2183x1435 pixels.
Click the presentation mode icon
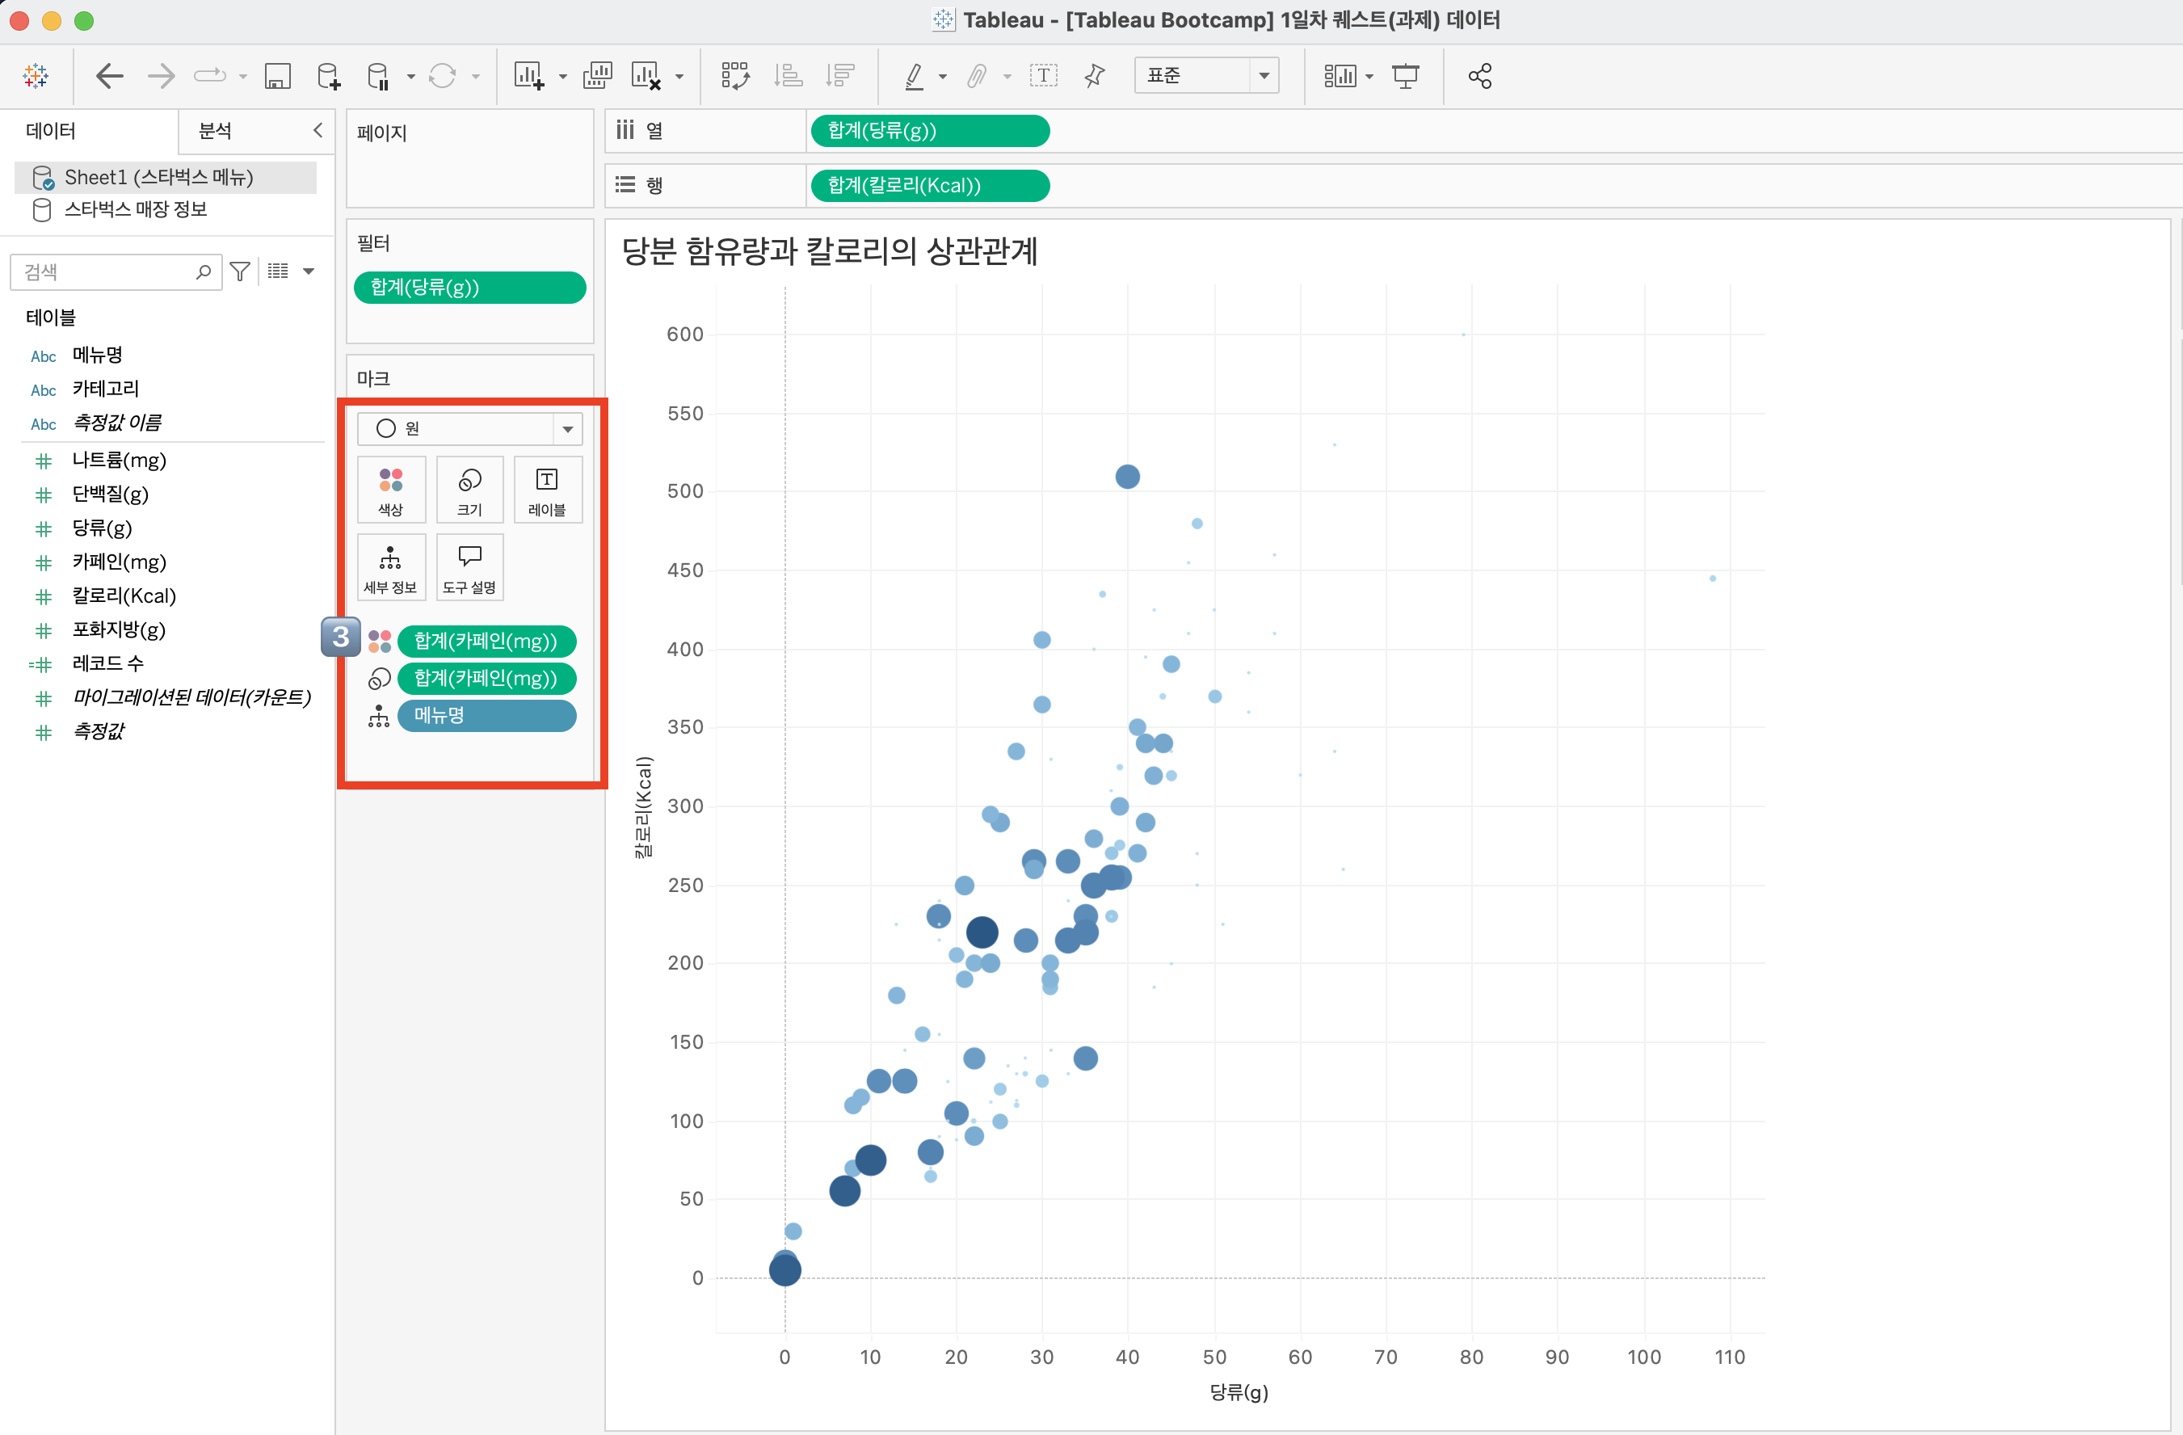(1405, 76)
